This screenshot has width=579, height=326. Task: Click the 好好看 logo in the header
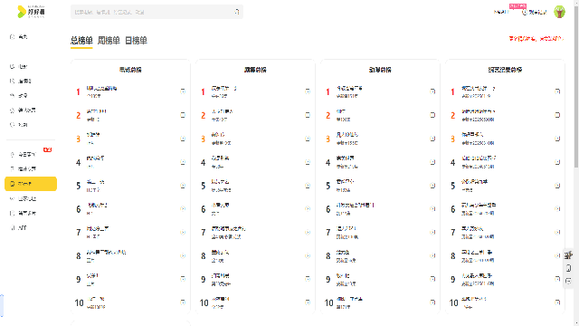point(31,12)
